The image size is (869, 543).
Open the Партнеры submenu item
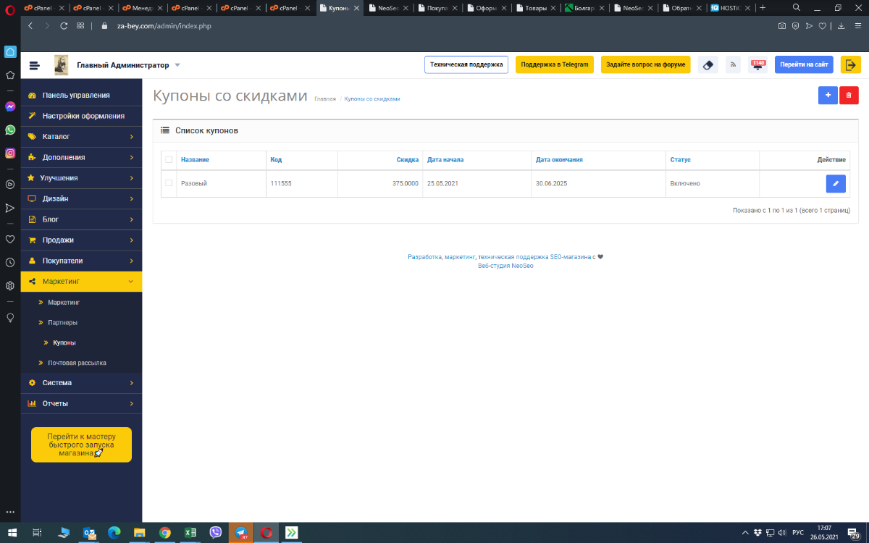(63, 322)
